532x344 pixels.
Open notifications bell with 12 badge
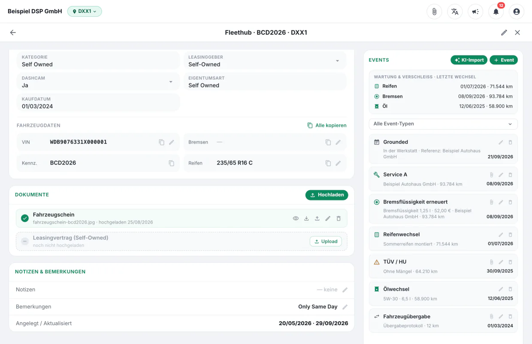tap(496, 12)
